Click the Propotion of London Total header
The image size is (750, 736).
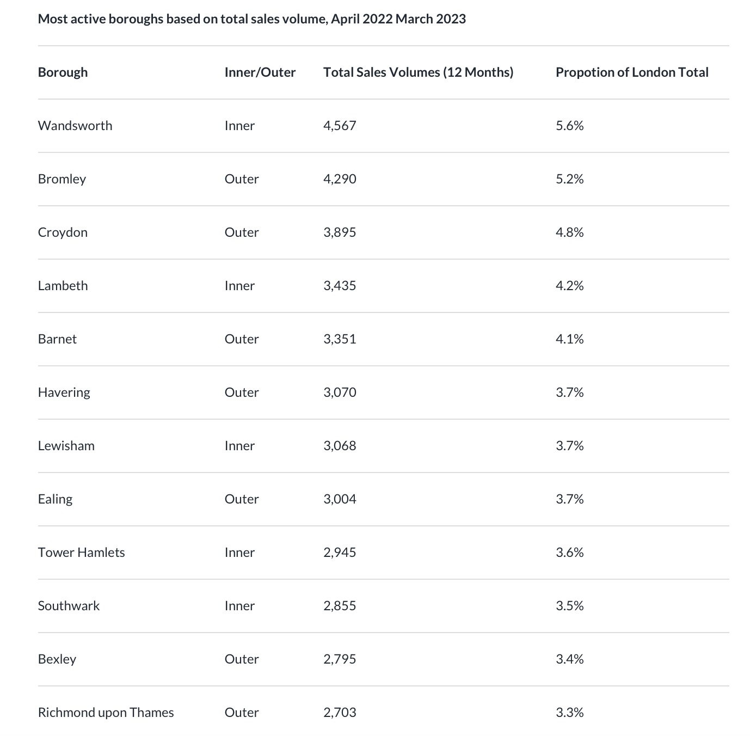tap(631, 72)
